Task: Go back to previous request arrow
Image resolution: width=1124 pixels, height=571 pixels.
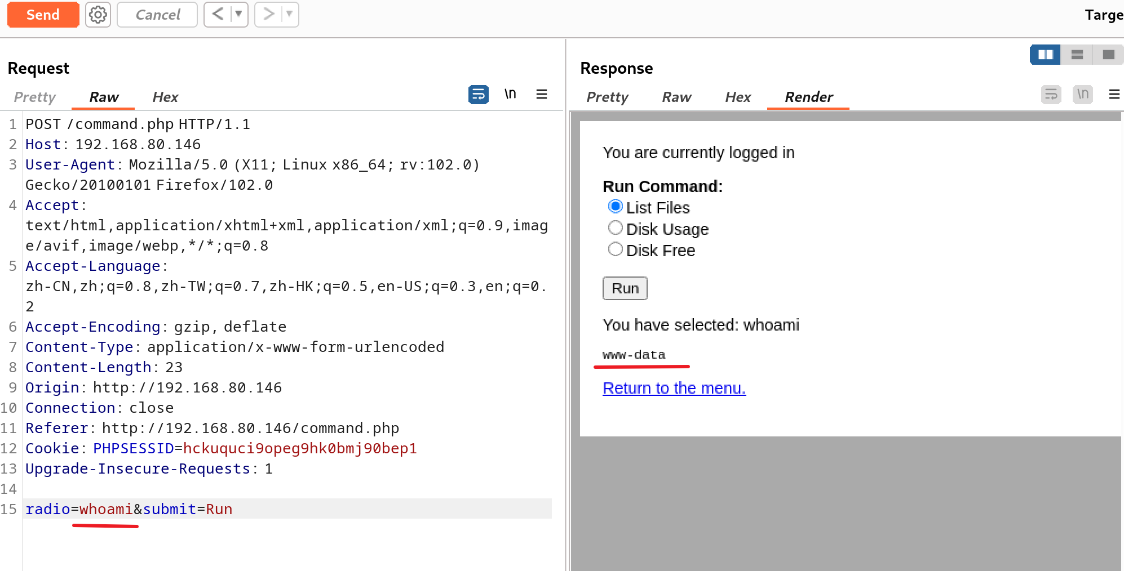Action: point(218,14)
